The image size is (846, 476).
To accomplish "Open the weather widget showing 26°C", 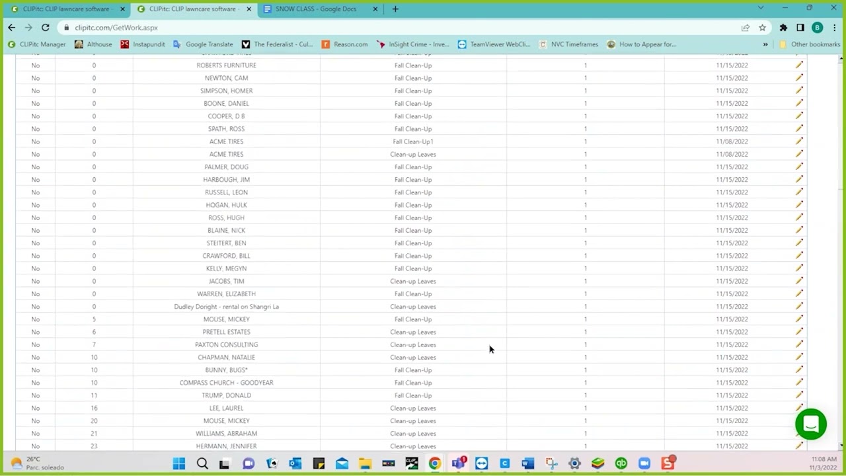I will [37, 463].
